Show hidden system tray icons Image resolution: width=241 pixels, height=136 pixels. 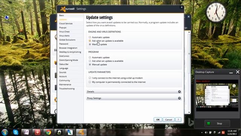(x=202, y=133)
